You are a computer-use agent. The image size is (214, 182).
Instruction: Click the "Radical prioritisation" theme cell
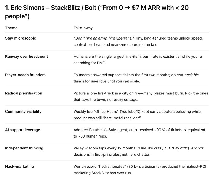click(x=23, y=93)
